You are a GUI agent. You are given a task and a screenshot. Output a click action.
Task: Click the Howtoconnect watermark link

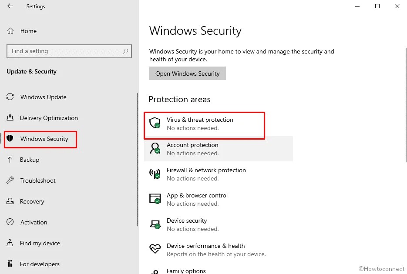click(382, 269)
